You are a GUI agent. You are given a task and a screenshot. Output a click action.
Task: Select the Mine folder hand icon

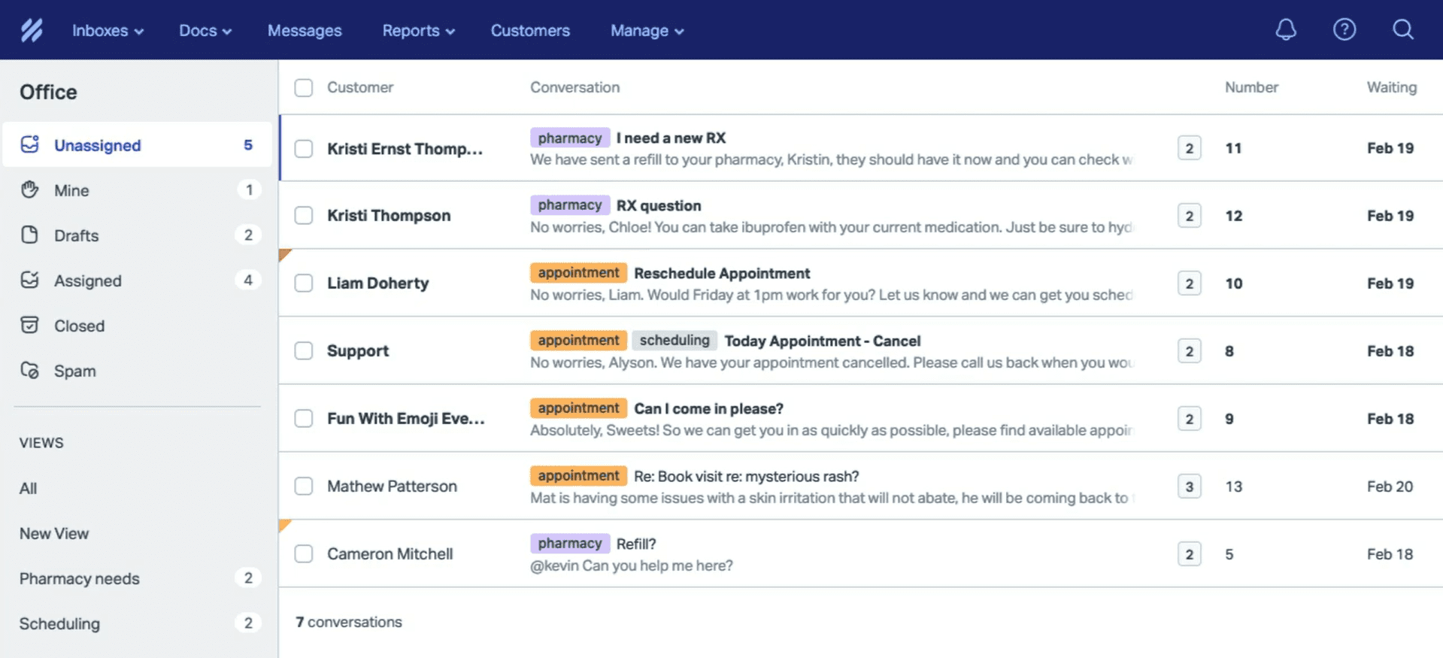30,190
